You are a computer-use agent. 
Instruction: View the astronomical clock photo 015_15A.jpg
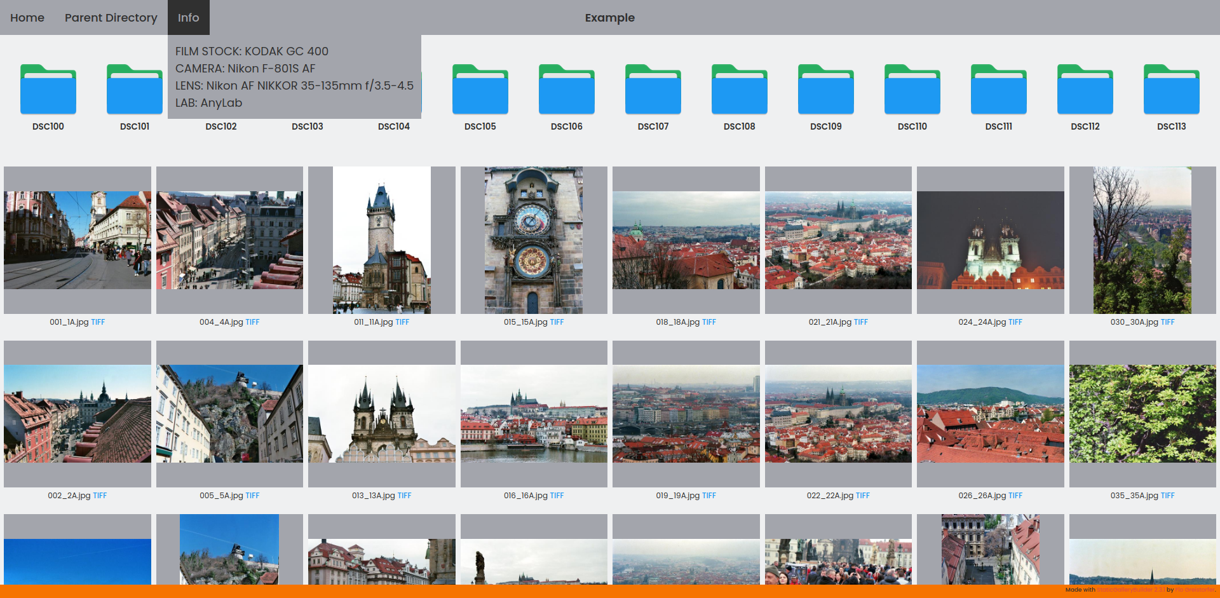click(x=534, y=240)
